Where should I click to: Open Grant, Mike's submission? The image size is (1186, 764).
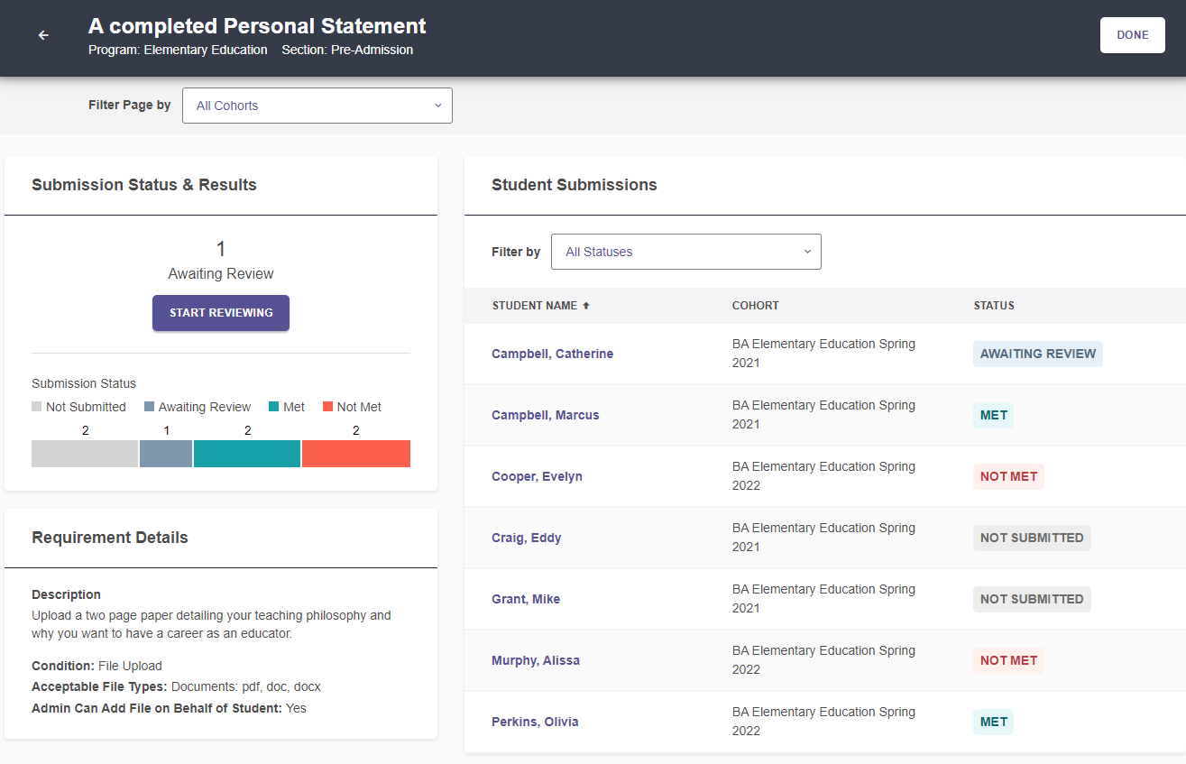coord(526,599)
